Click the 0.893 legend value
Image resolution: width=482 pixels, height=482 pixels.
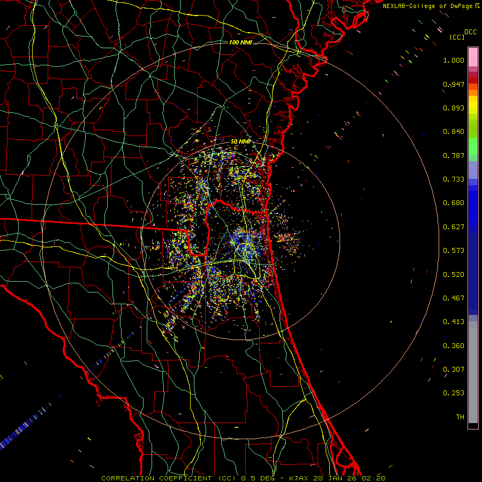point(454,108)
